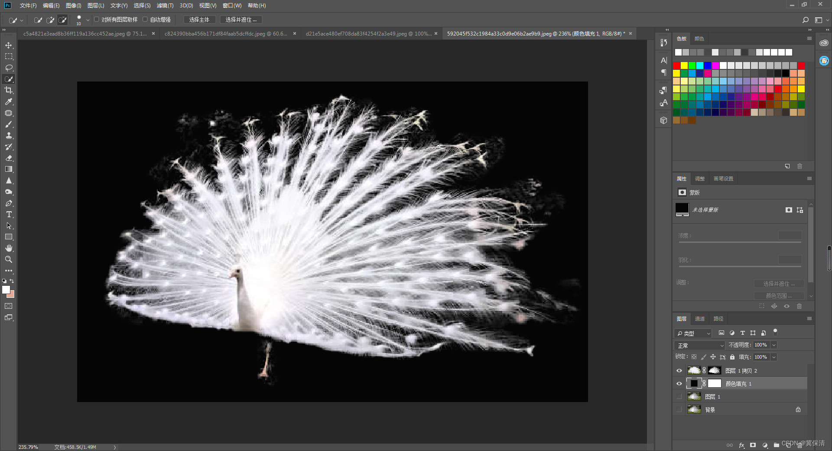Click the foreground color swatch
Screen dimensions: 832x451
point(6,290)
